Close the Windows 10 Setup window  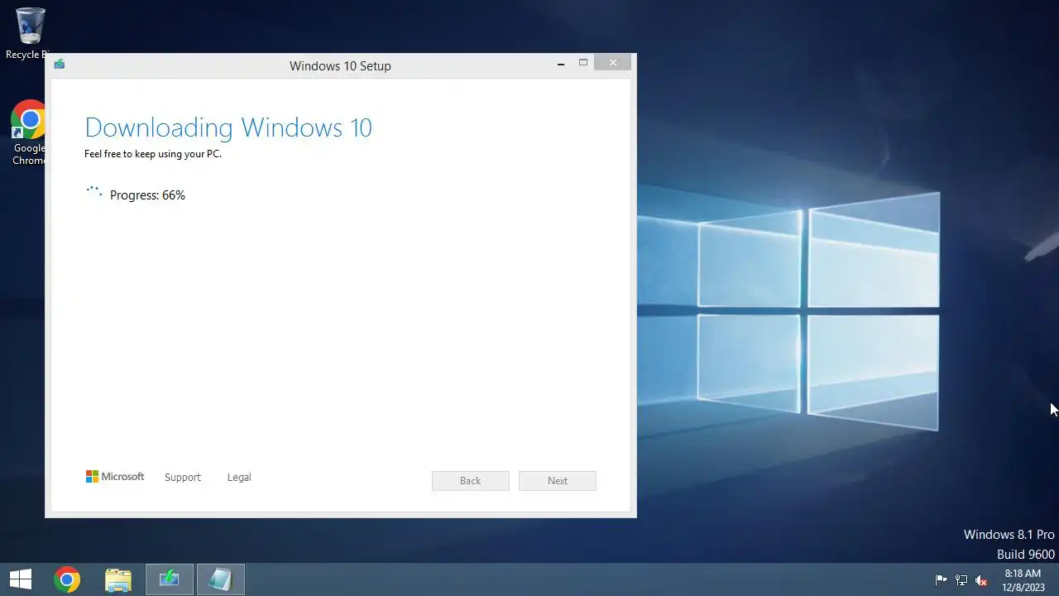coord(613,63)
